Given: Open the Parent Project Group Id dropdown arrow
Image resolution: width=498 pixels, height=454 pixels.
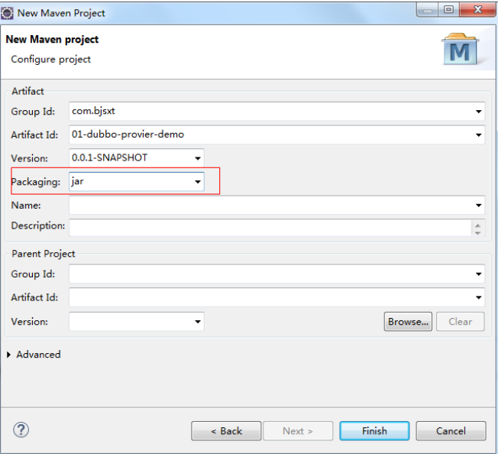Looking at the screenshot, I should pyautogui.click(x=478, y=274).
